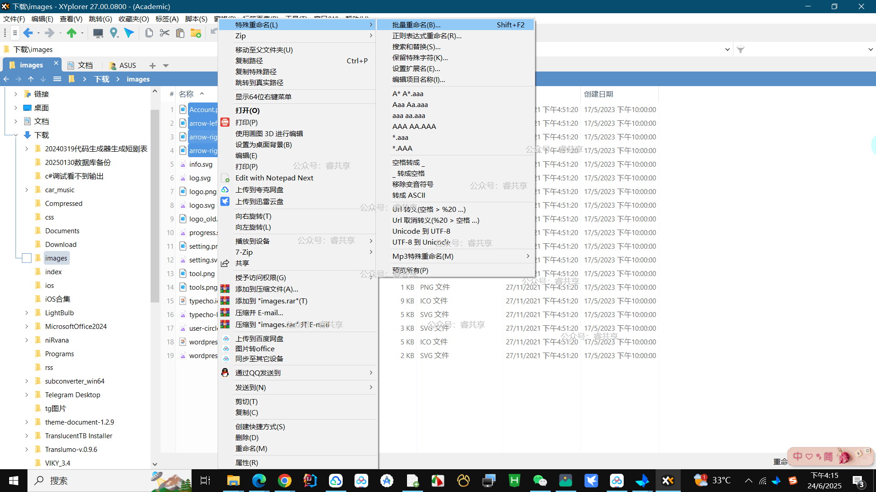Click the green Up arrow toolbar icon

click(x=72, y=33)
